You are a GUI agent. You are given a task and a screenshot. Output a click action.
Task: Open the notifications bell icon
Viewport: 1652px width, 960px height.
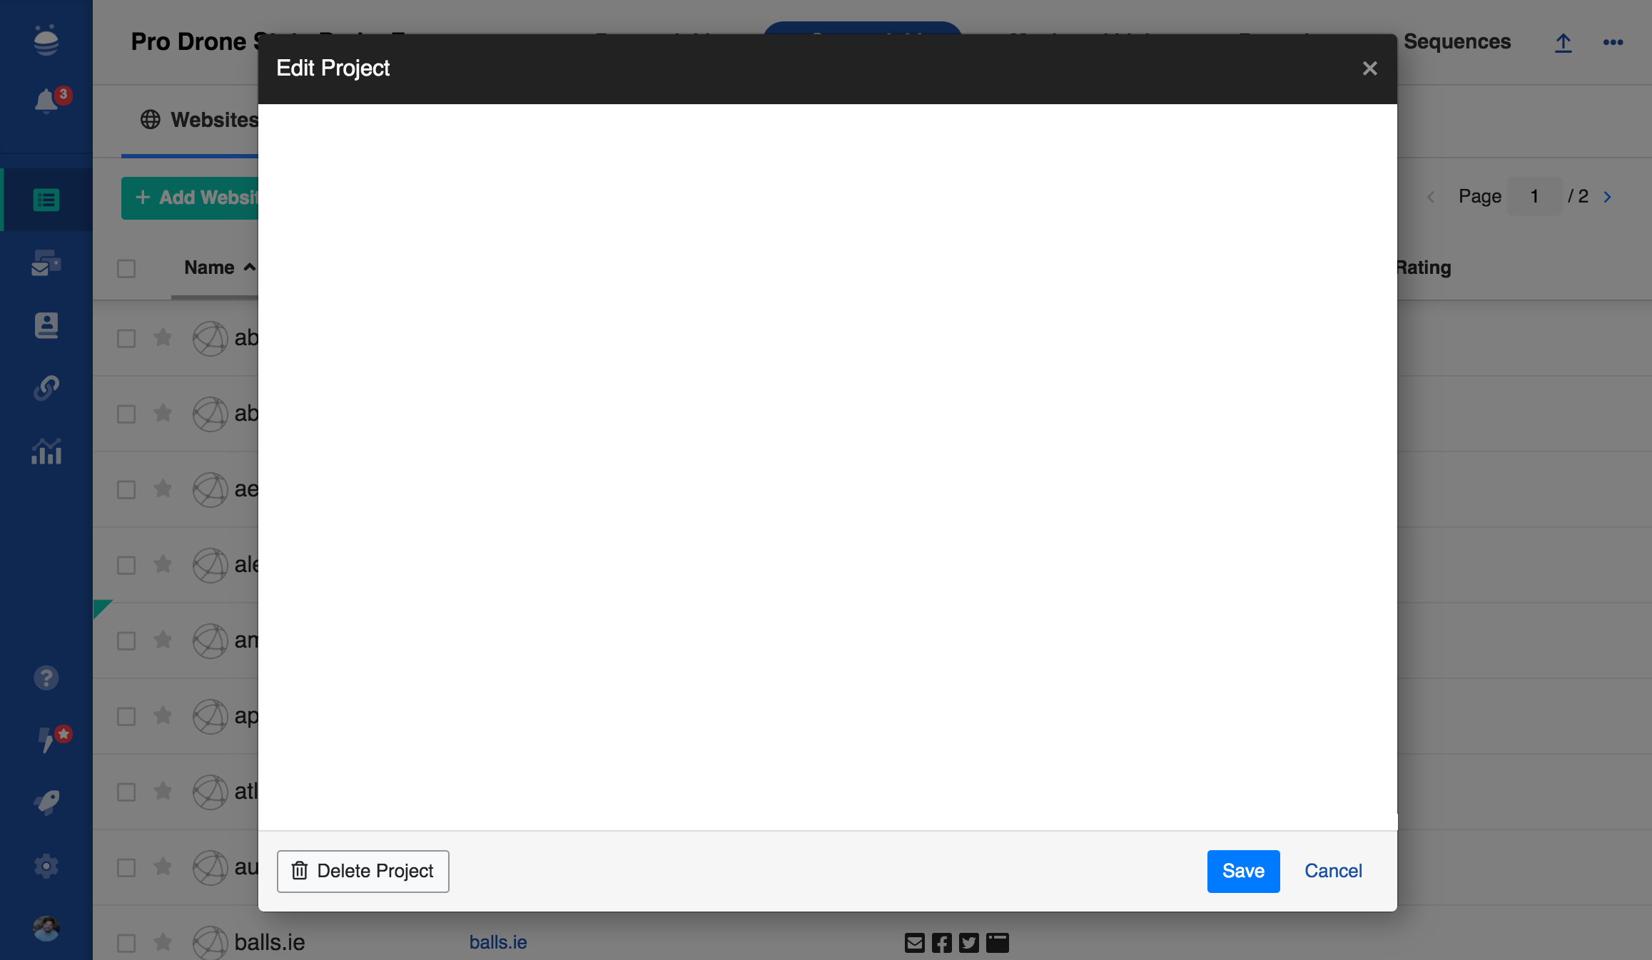click(x=46, y=101)
